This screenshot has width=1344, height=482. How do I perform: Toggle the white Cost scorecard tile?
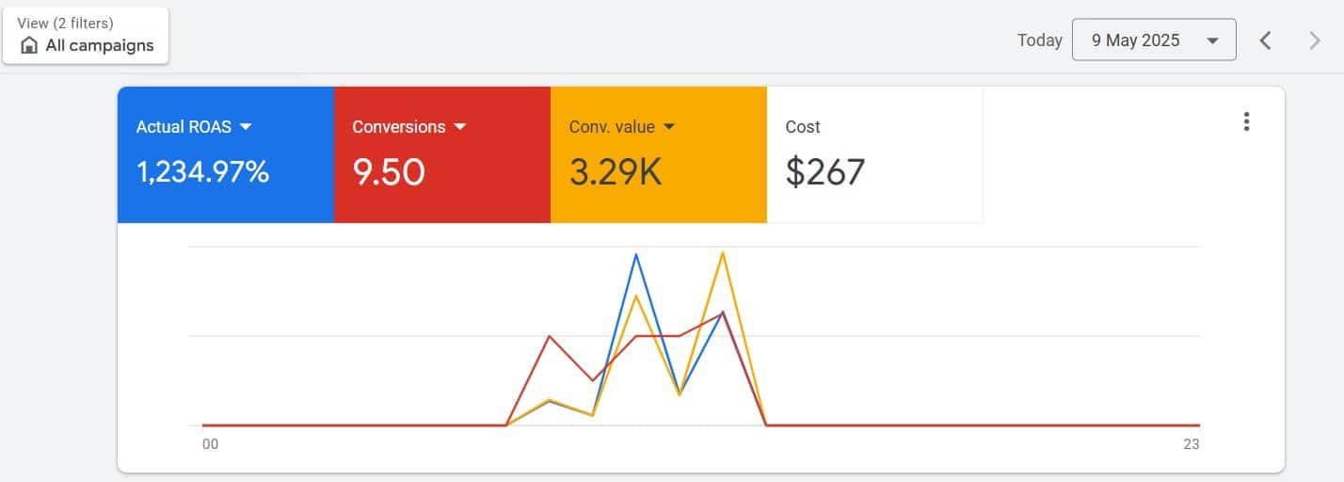[874, 155]
